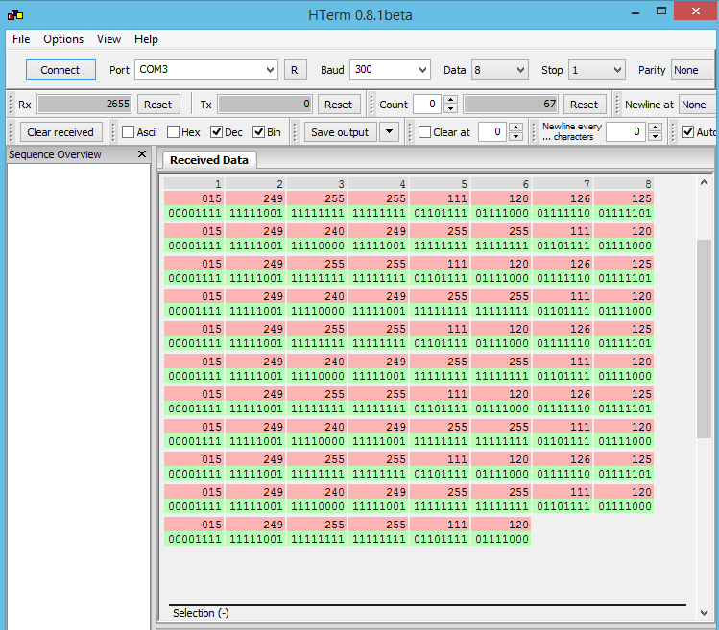The image size is (719, 630).
Task: Select the Received Data tab
Action: coord(209,160)
